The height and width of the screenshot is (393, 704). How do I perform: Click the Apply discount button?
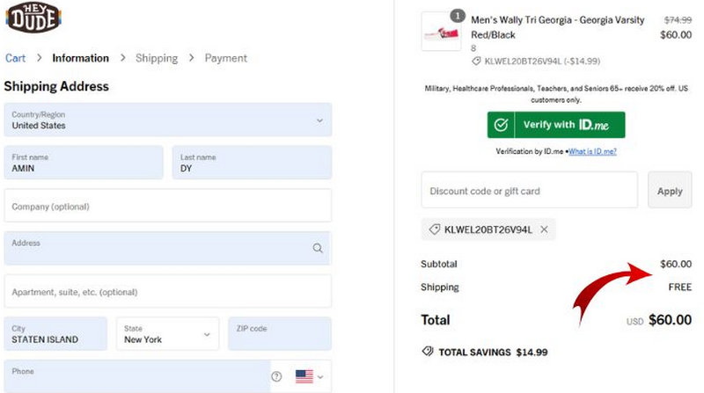click(669, 191)
